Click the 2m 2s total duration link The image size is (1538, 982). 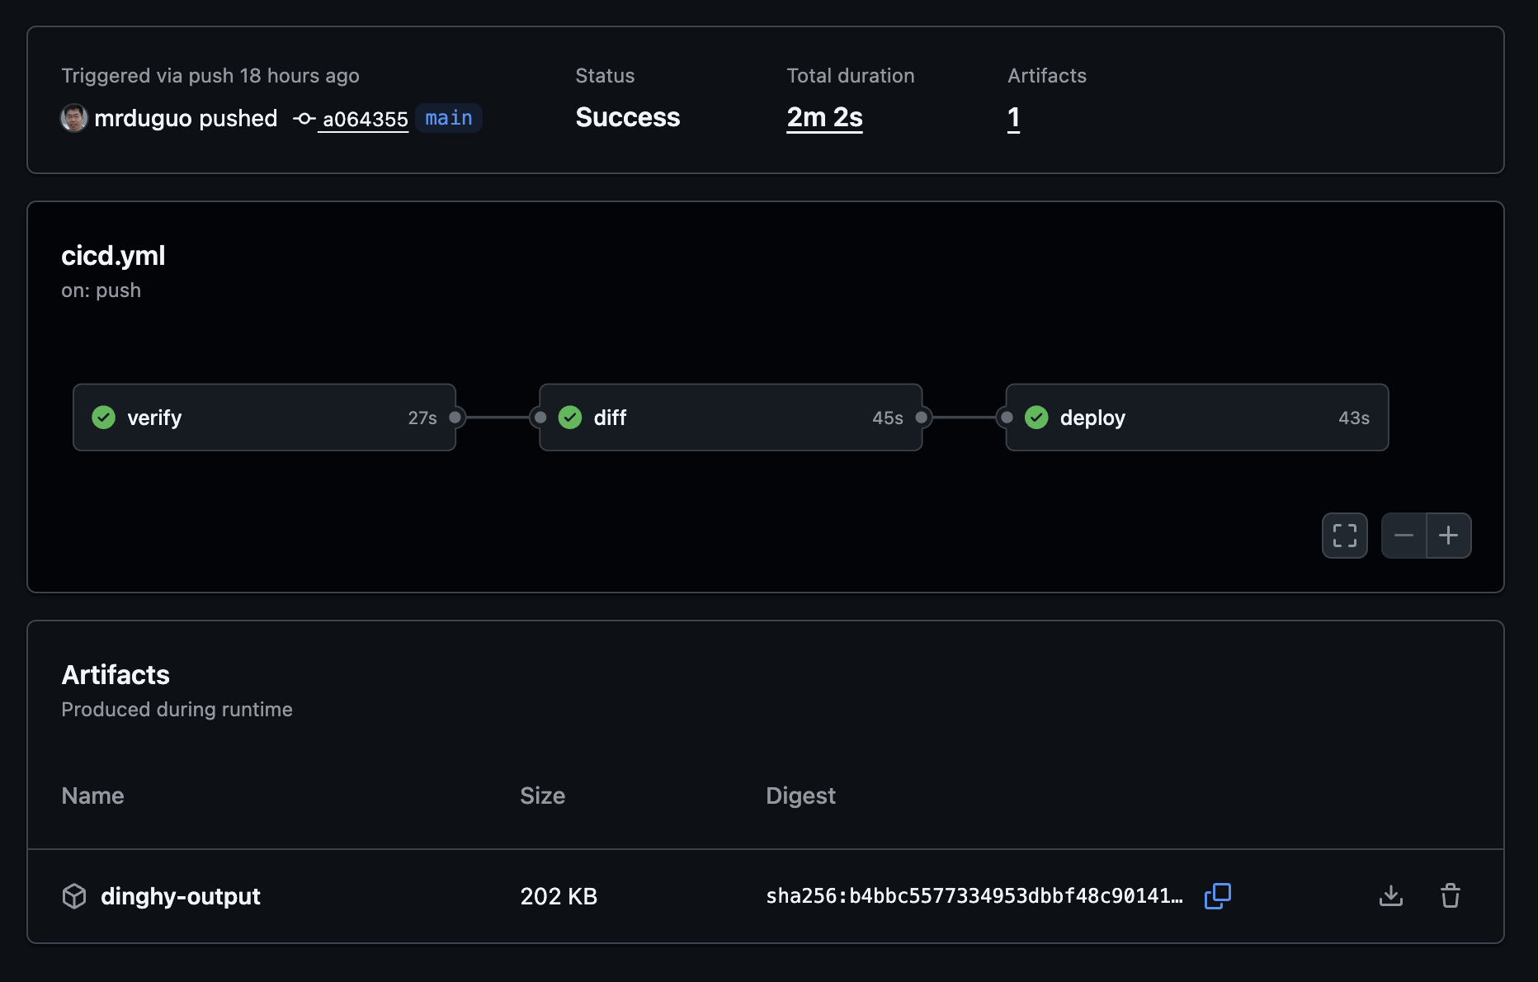[823, 118]
